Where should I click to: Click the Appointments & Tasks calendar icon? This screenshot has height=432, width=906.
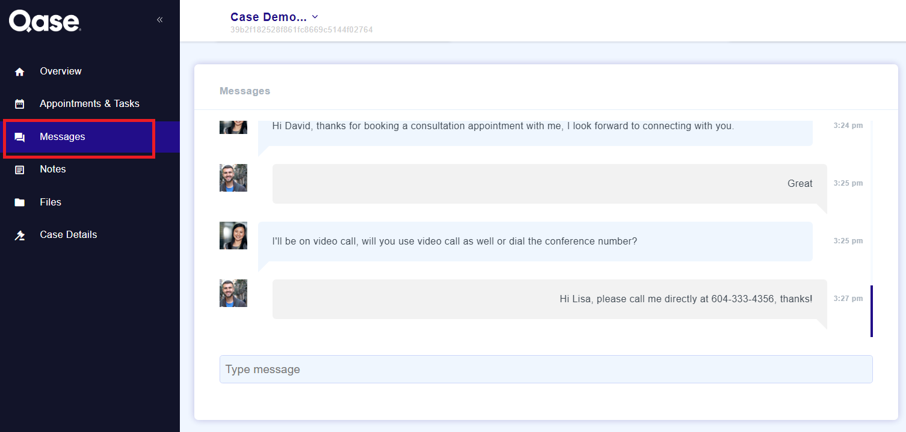(20, 104)
